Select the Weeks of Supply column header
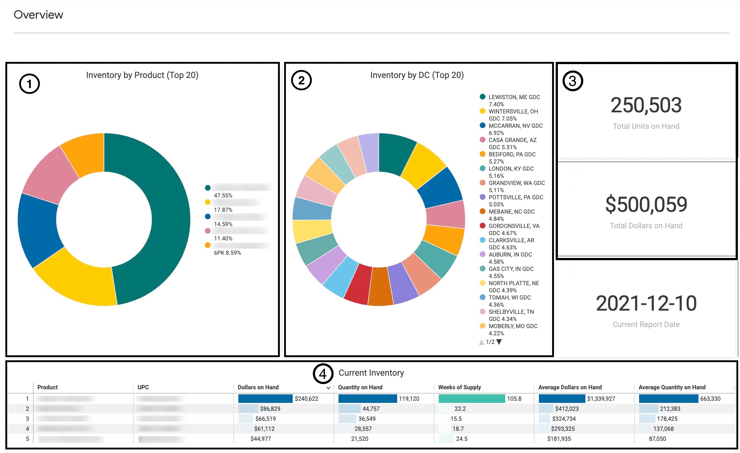This screenshot has width=740, height=453. [459, 387]
